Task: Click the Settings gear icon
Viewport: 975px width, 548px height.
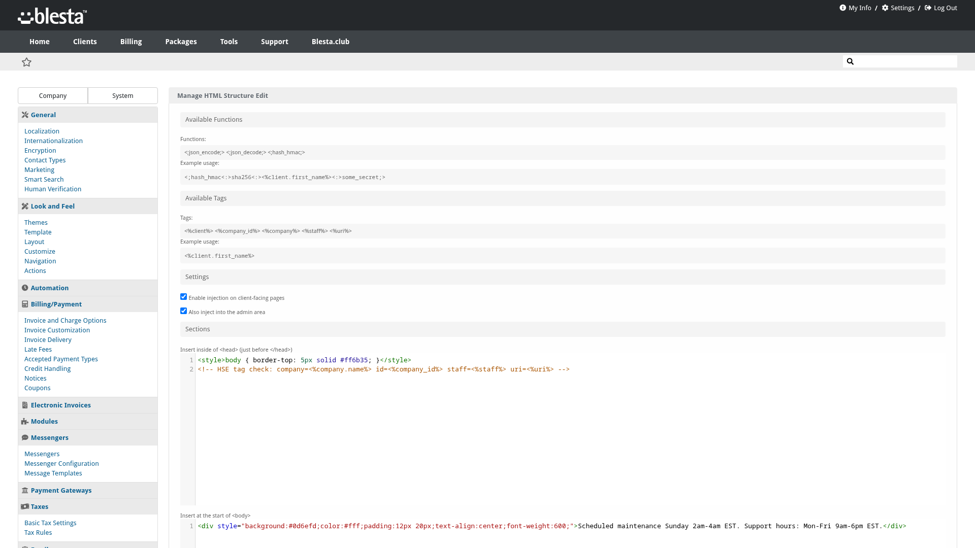Action: [885, 8]
